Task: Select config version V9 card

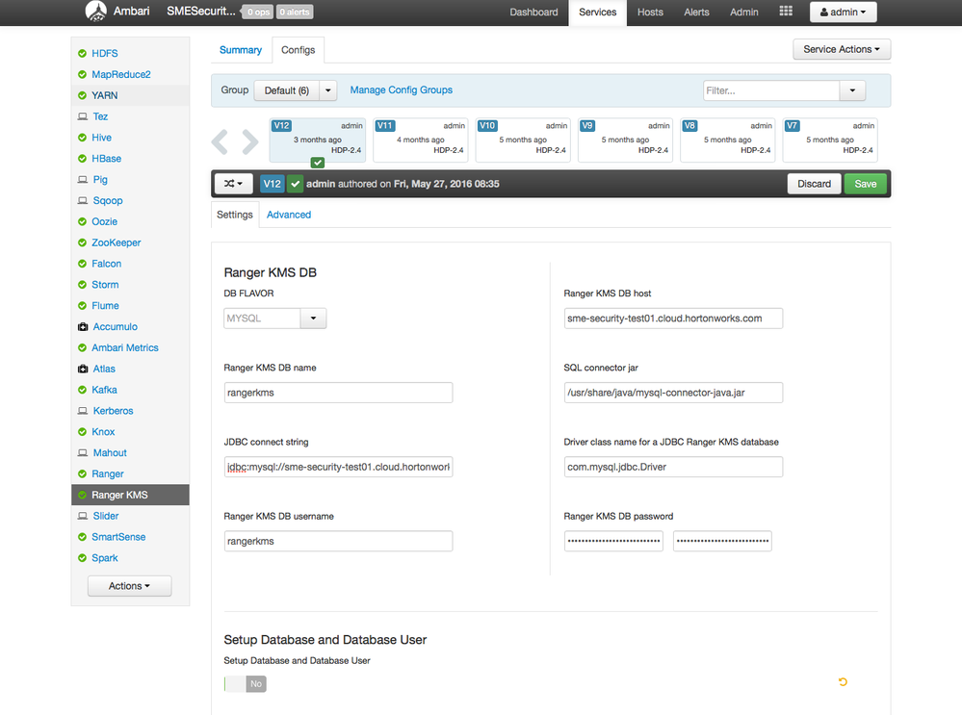Action: coord(625,140)
